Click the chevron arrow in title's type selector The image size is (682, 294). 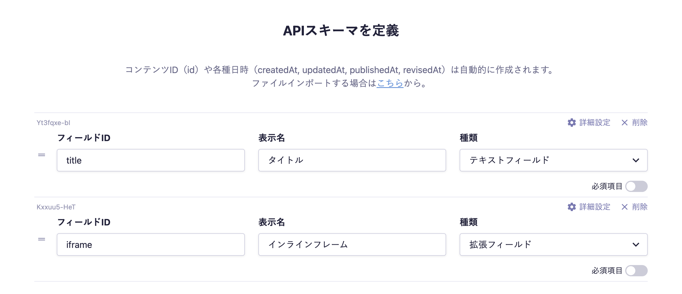click(x=636, y=160)
